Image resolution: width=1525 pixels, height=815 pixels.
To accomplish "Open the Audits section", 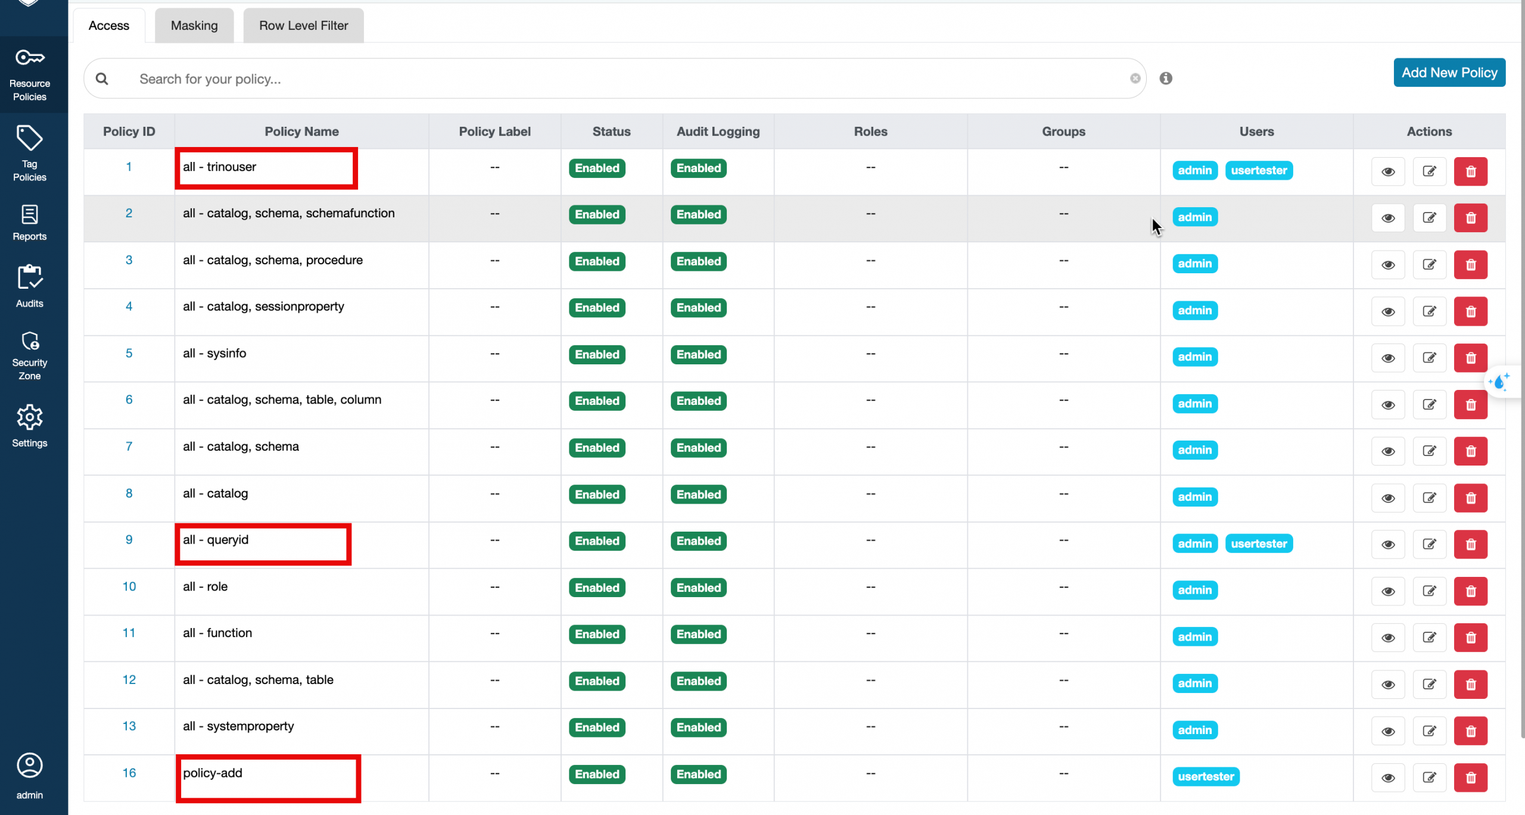I will point(30,286).
